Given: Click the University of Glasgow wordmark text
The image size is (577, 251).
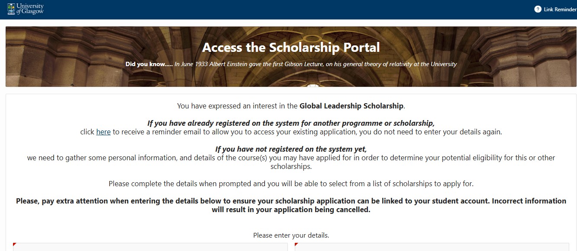Looking at the screenshot, I should click(30, 9).
